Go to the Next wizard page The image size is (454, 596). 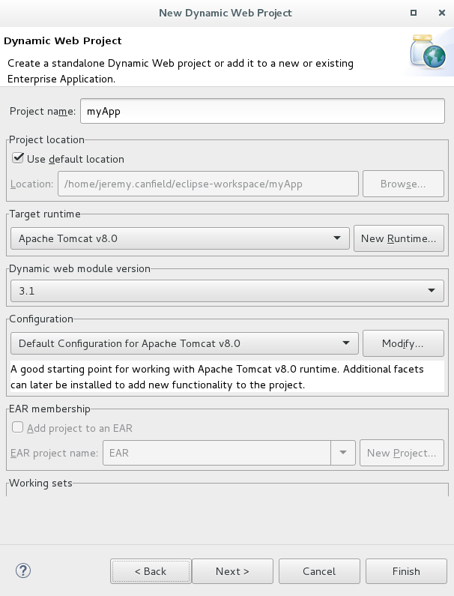click(232, 571)
